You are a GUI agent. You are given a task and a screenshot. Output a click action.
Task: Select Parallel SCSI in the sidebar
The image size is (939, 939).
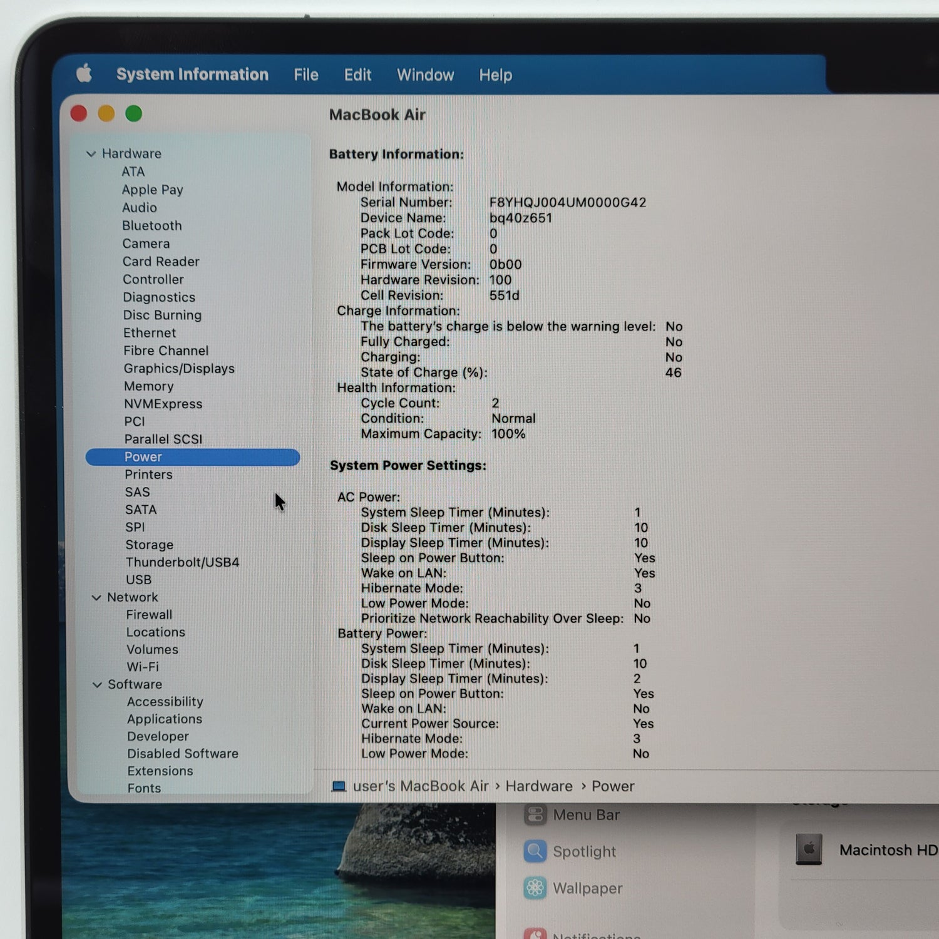[163, 439]
